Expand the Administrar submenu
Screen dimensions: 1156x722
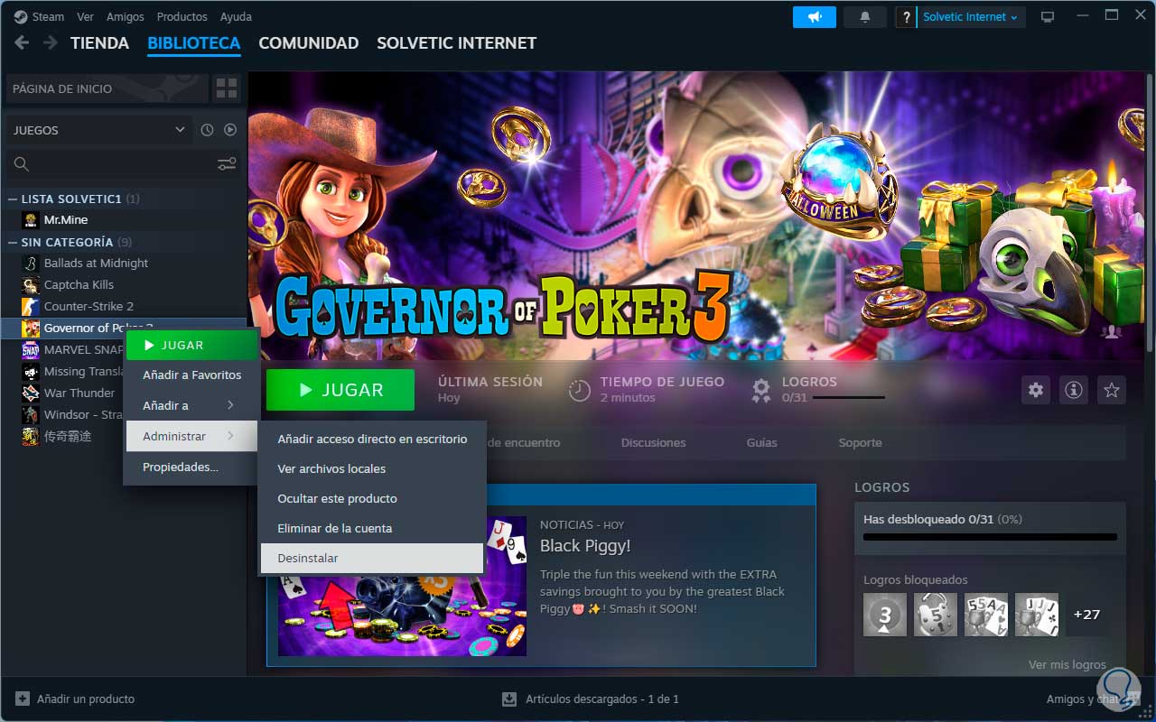coord(191,436)
